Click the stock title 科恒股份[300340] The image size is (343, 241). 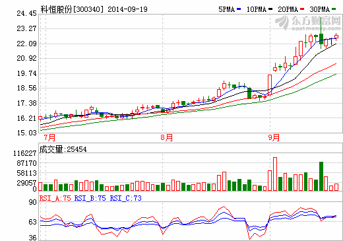coord(72,9)
